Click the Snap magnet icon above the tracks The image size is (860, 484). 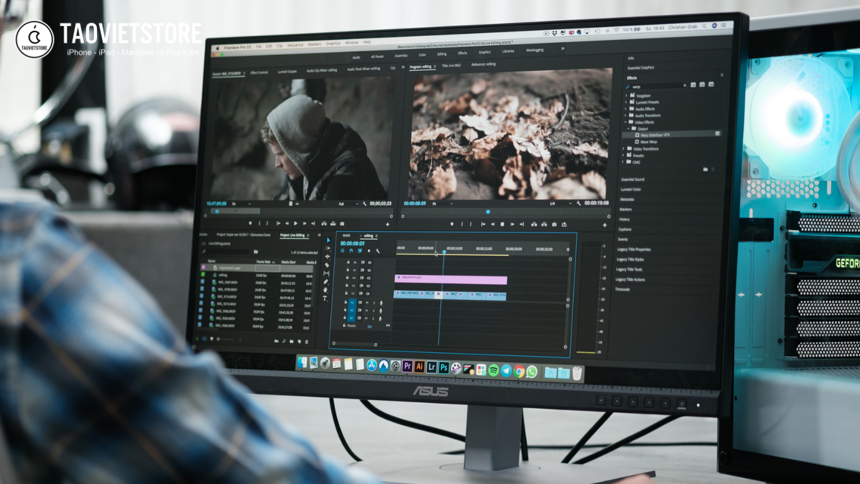(351, 251)
